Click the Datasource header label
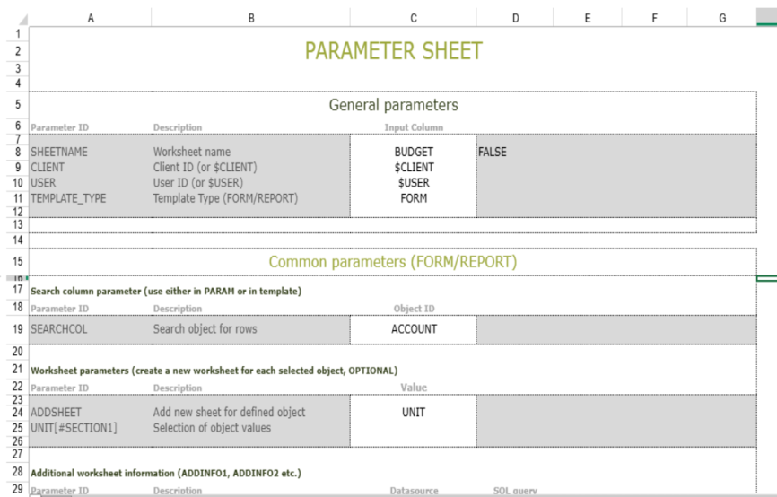This screenshot has height=497, width=777. pyautogui.click(x=414, y=491)
